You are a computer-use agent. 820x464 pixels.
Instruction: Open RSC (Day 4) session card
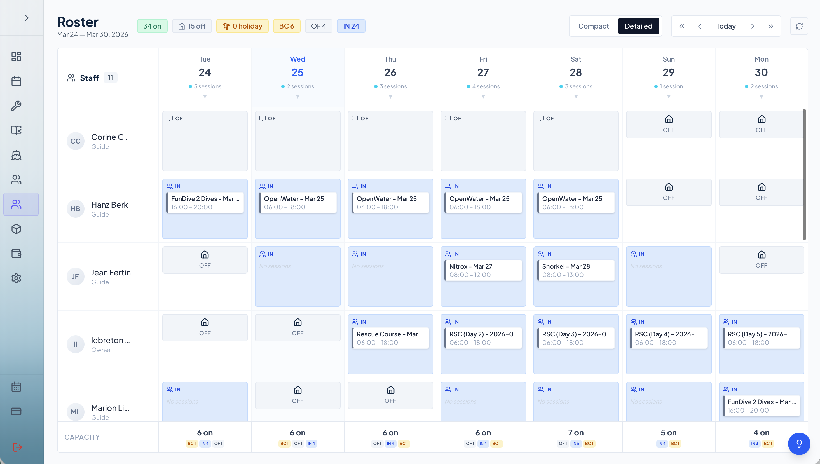coord(669,338)
